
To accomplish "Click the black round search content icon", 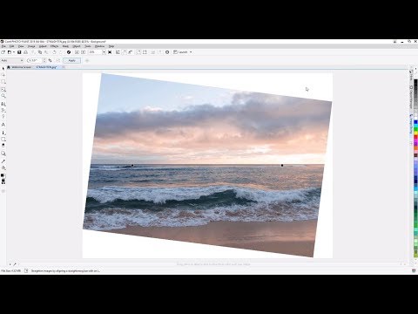I will 69,52.
